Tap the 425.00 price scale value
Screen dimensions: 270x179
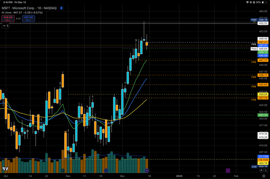pos(263,105)
